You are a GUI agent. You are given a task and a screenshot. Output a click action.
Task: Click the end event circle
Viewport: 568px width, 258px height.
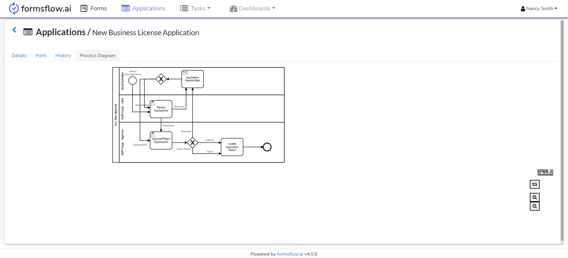coord(267,147)
